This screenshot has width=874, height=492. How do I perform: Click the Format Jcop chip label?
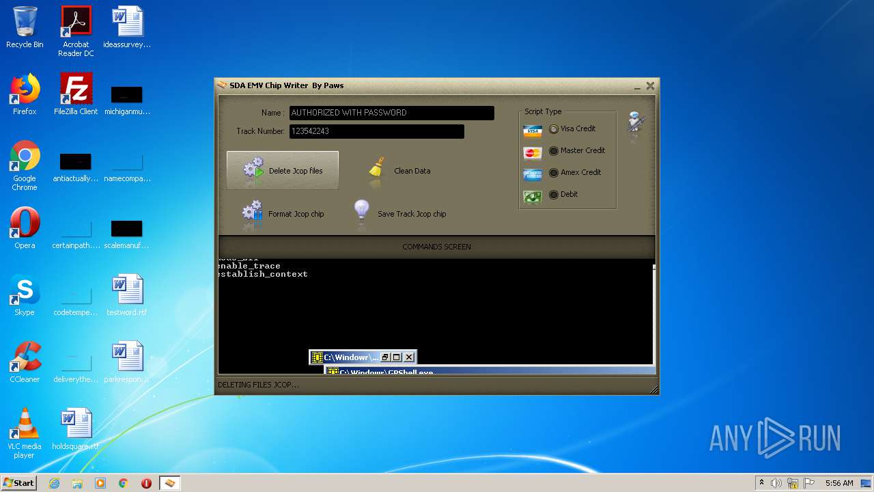(x=296, y=214)
